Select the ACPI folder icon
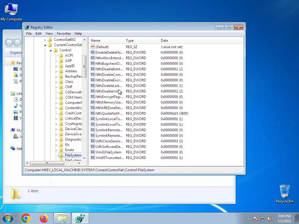This screenshot has width=299, height=224. pyautogui.click(x=61, y=55)
